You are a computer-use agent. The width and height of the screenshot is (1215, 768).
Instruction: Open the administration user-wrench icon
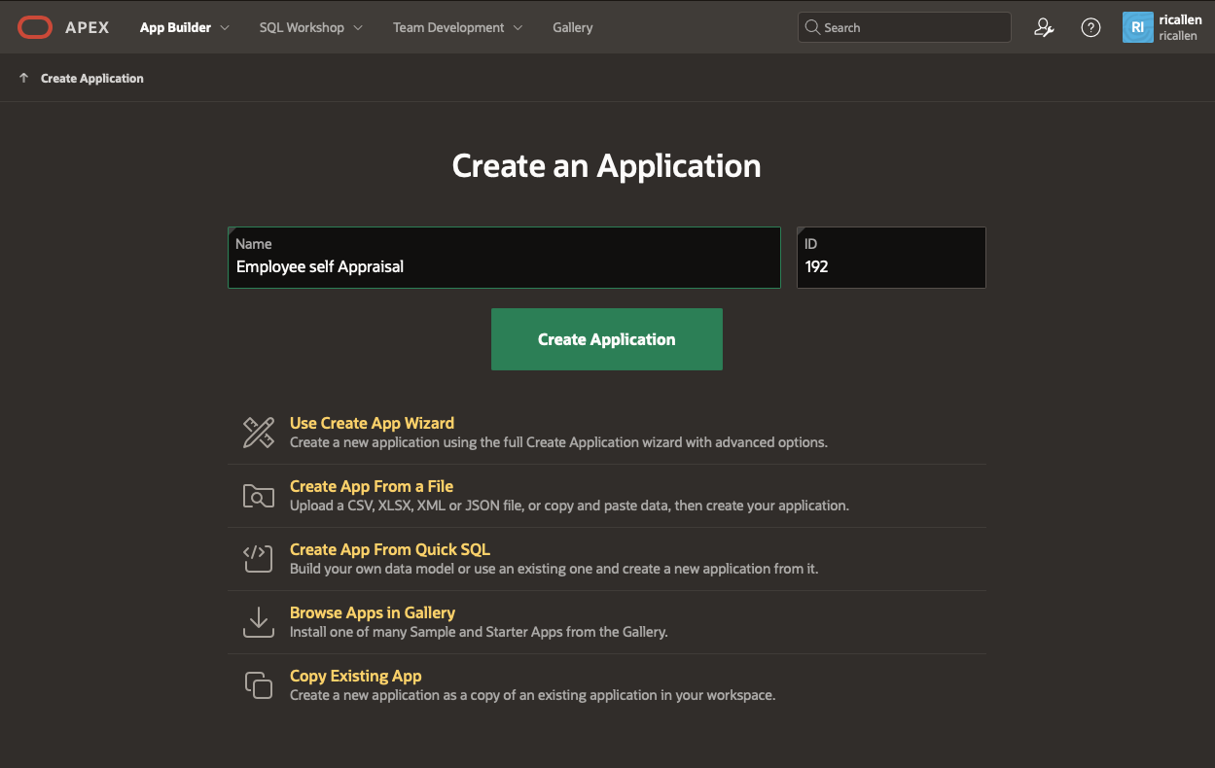point(1044,27)
